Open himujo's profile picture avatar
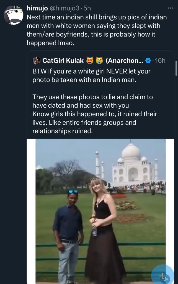Image resolution: width=178 pixels, height=284 pixels. coord(13,15)
